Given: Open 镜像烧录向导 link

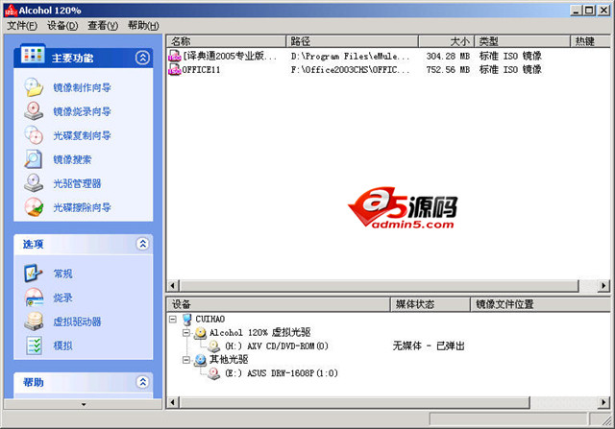Looking at the screenshot, I should (82, 111).
